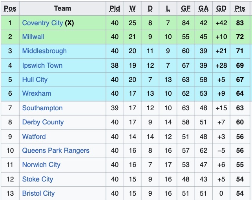This screenshot has width=252, height=200.
Task: Visit the Norwich City link
Action: coord(41,165)
